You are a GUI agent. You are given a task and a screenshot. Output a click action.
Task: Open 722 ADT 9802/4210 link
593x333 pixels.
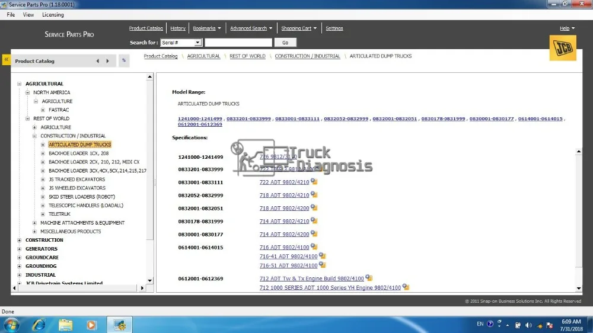[284, 182]
